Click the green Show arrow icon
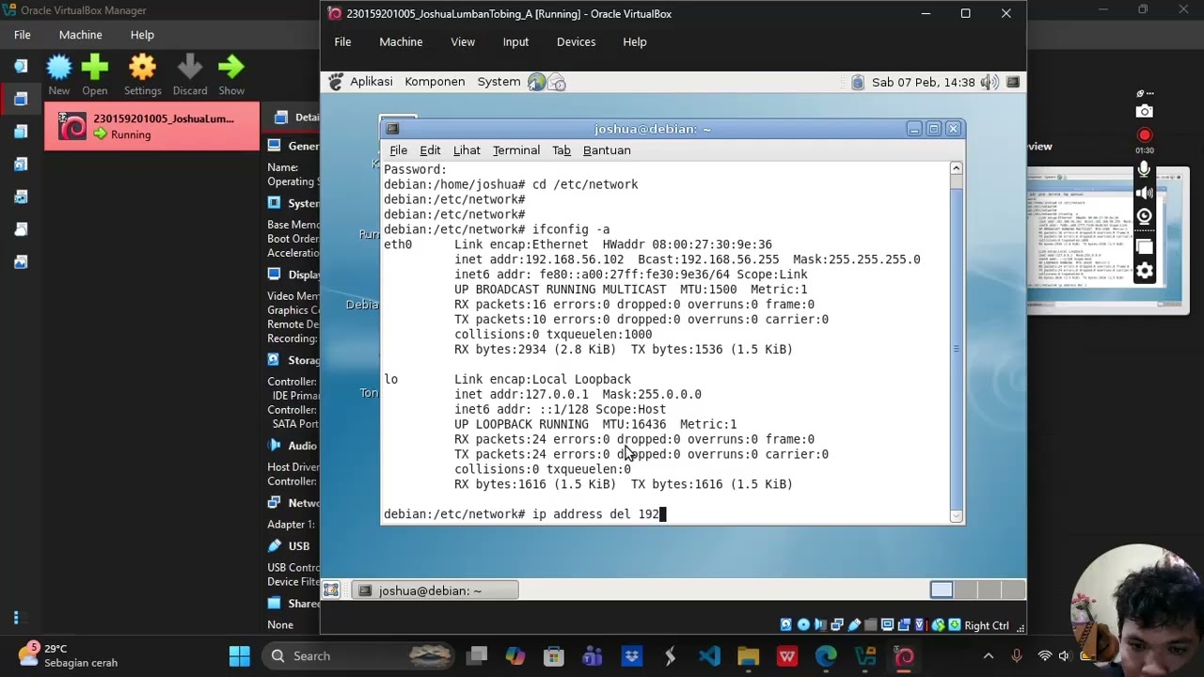This screenshot has height=677, width=1204. (x=231, y=68)
